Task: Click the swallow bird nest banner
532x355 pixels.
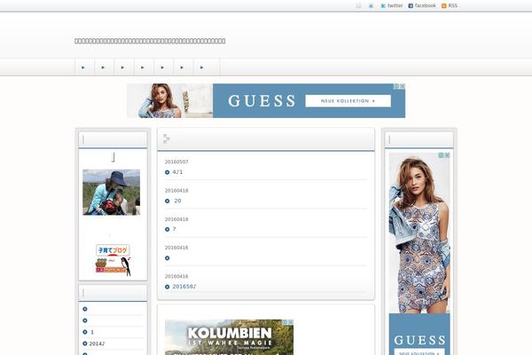Action: [113, 266]
